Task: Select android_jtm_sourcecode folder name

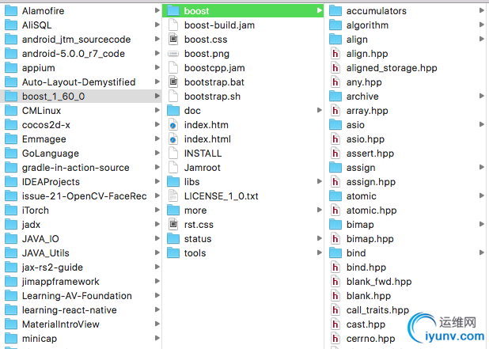Action: click(77, 40)
